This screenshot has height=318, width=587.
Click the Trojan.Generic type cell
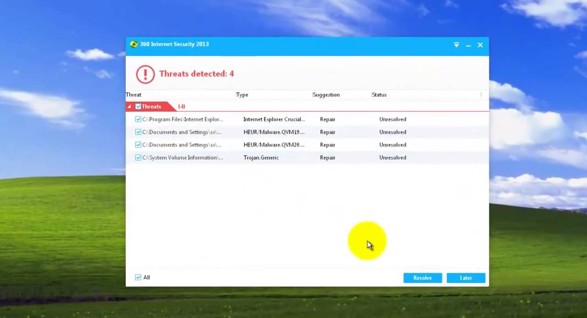coord(261,158)
